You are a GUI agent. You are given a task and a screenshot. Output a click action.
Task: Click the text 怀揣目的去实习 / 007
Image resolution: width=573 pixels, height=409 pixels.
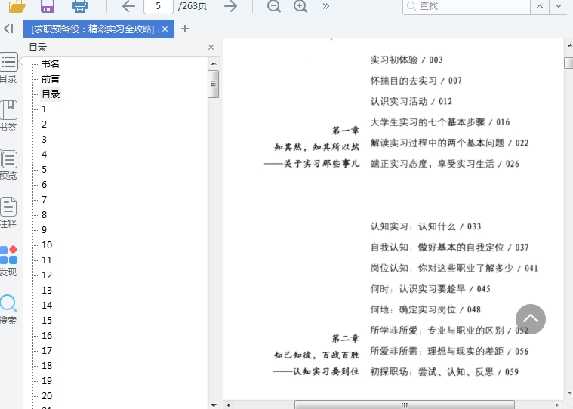click(x=416, y=81)
